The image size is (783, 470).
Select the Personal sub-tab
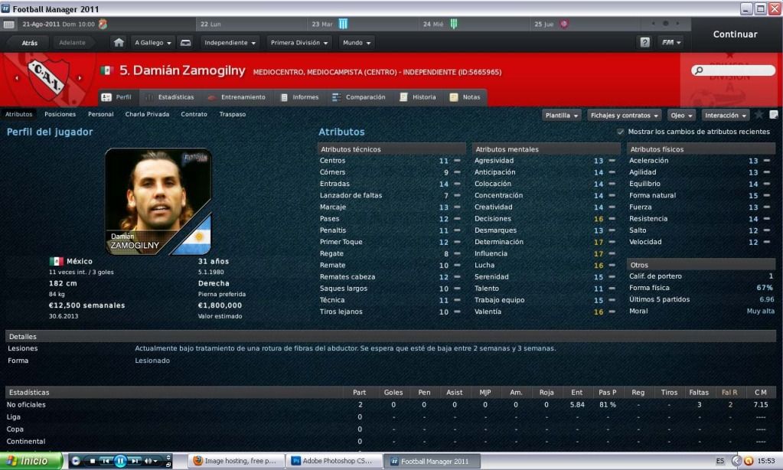pos(101,114)
